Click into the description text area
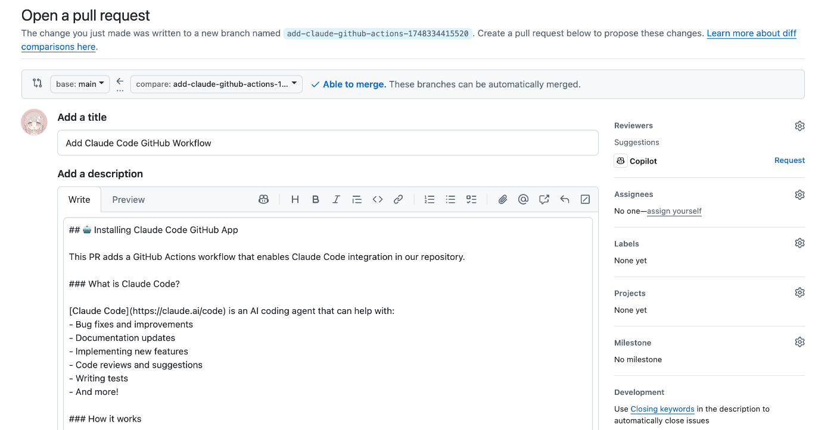834x430 pixels. 328,324
